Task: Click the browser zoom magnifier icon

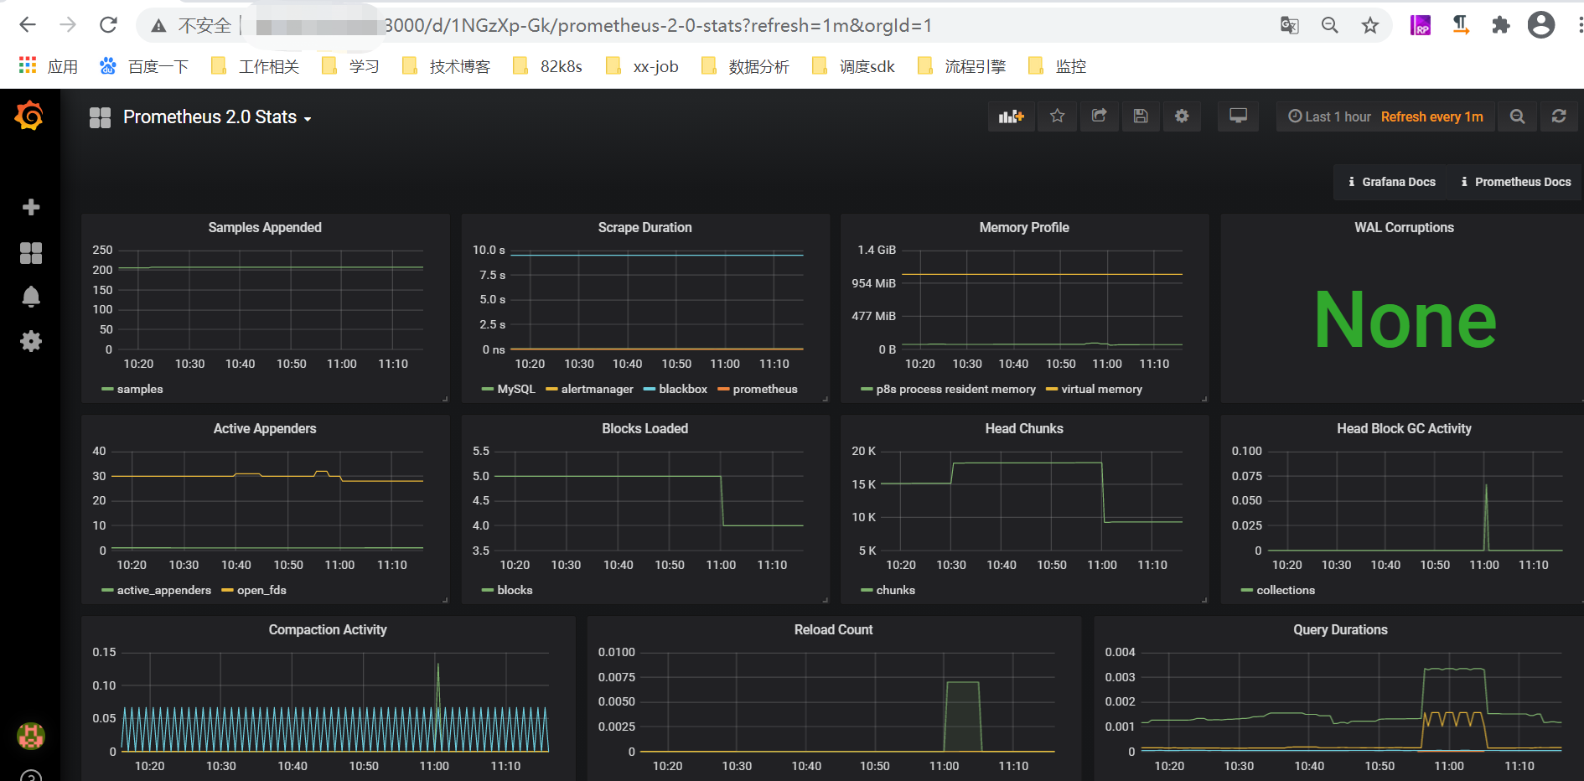Action: point(1329,25)
